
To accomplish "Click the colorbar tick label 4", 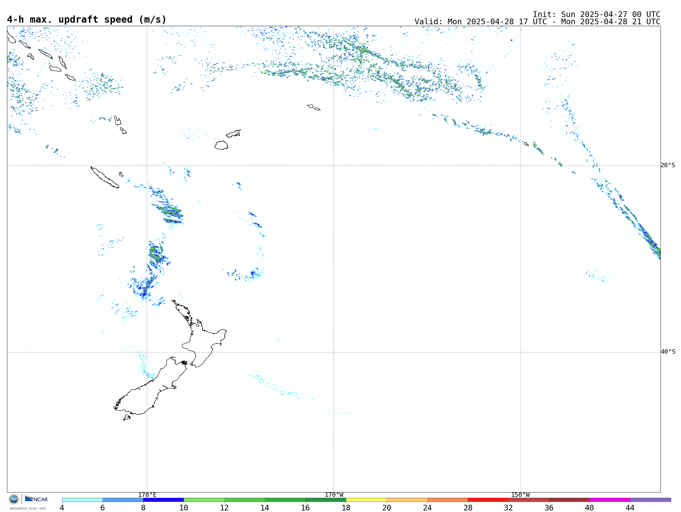I will click(62, 508).
